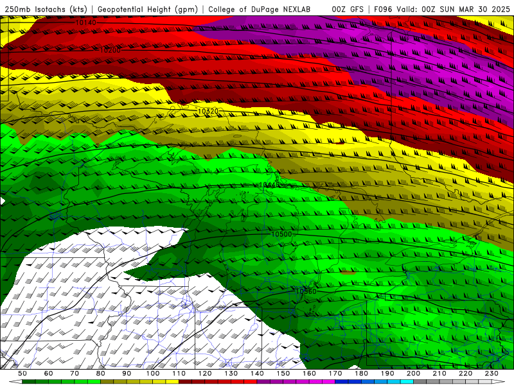Click the 10140 height contour label

(x=86, y=22)
